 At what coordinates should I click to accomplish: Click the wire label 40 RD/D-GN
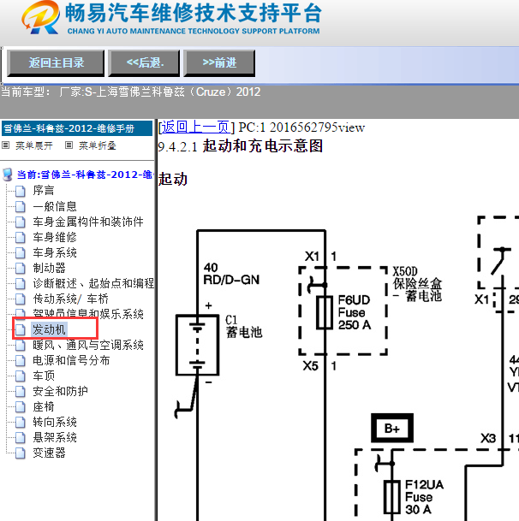[x=231, y=274]
